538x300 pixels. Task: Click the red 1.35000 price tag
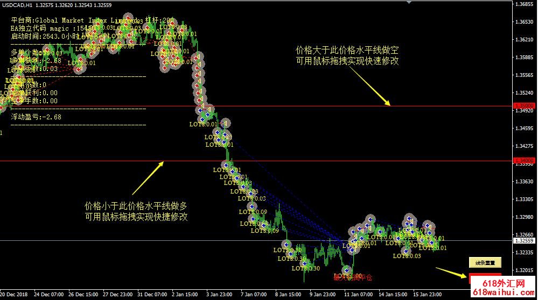click(524, 105)
